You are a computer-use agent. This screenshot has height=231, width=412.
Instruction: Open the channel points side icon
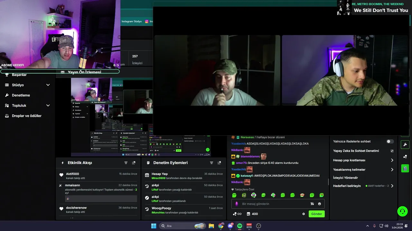(x=405, y=157)
